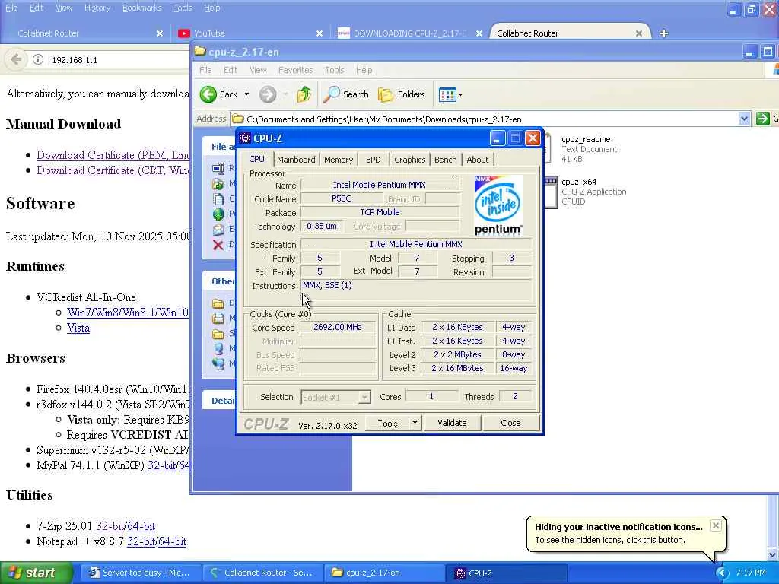Screen dimensions: 779x584
Task: Expand the Views dropdown arrow
Action: 460,94
